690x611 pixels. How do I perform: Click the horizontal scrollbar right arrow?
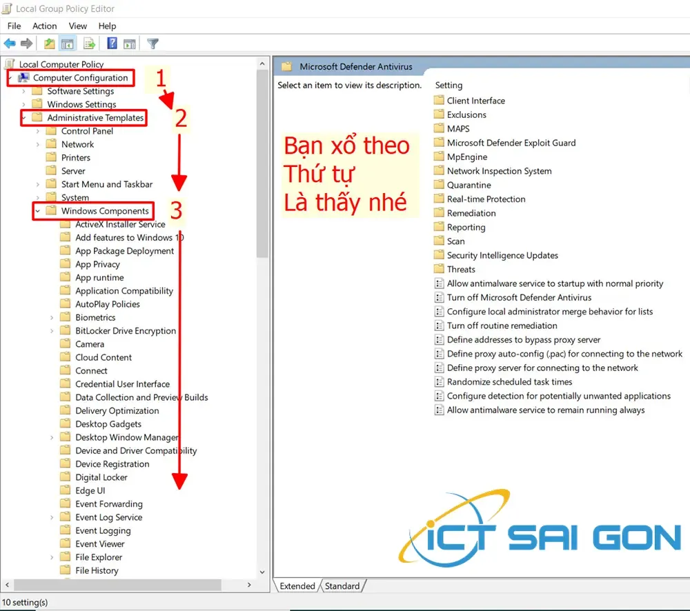248,585
